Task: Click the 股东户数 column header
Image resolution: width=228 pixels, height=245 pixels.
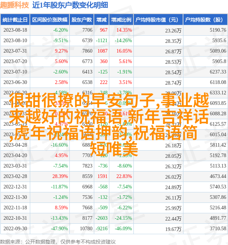Action: tap(82, 20)
